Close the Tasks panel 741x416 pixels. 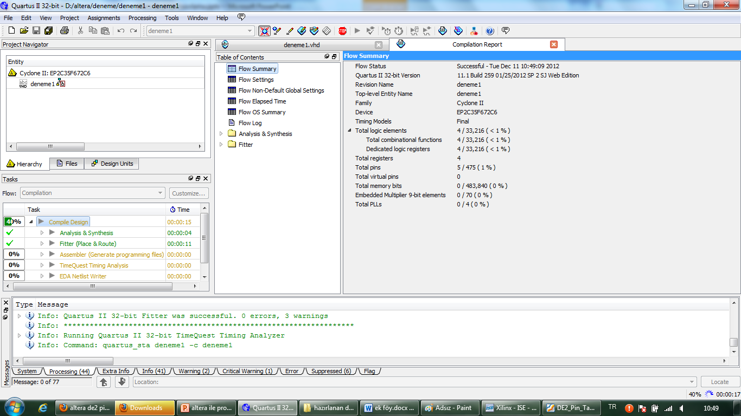click(206, 178)
